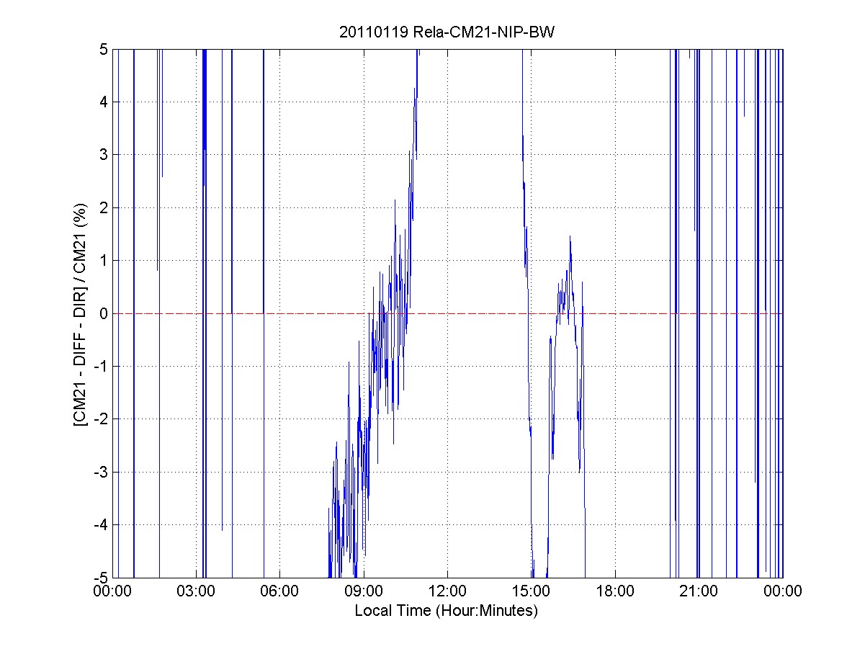Select the 'Local Time (Hour:Minutes)' x-axis label
The image size is (865, 649).
(x=447, y=611)
